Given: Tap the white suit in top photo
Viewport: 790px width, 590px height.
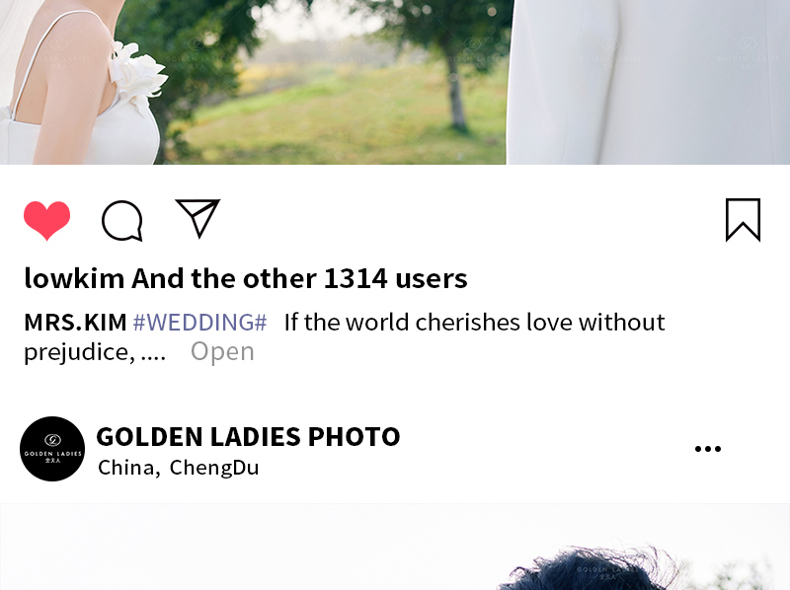Looking at the screenshot, I should 648,82.
